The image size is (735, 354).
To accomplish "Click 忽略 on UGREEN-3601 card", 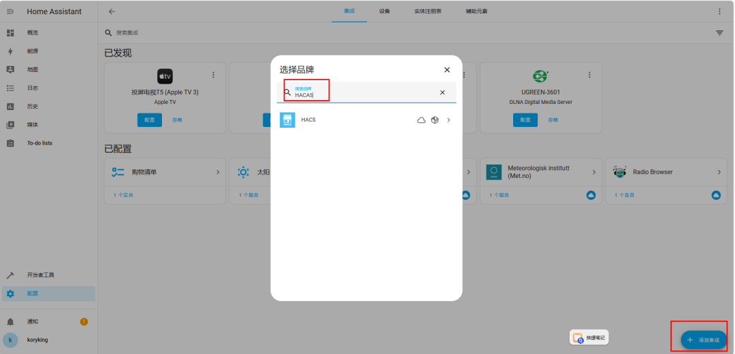I will 553,120.
